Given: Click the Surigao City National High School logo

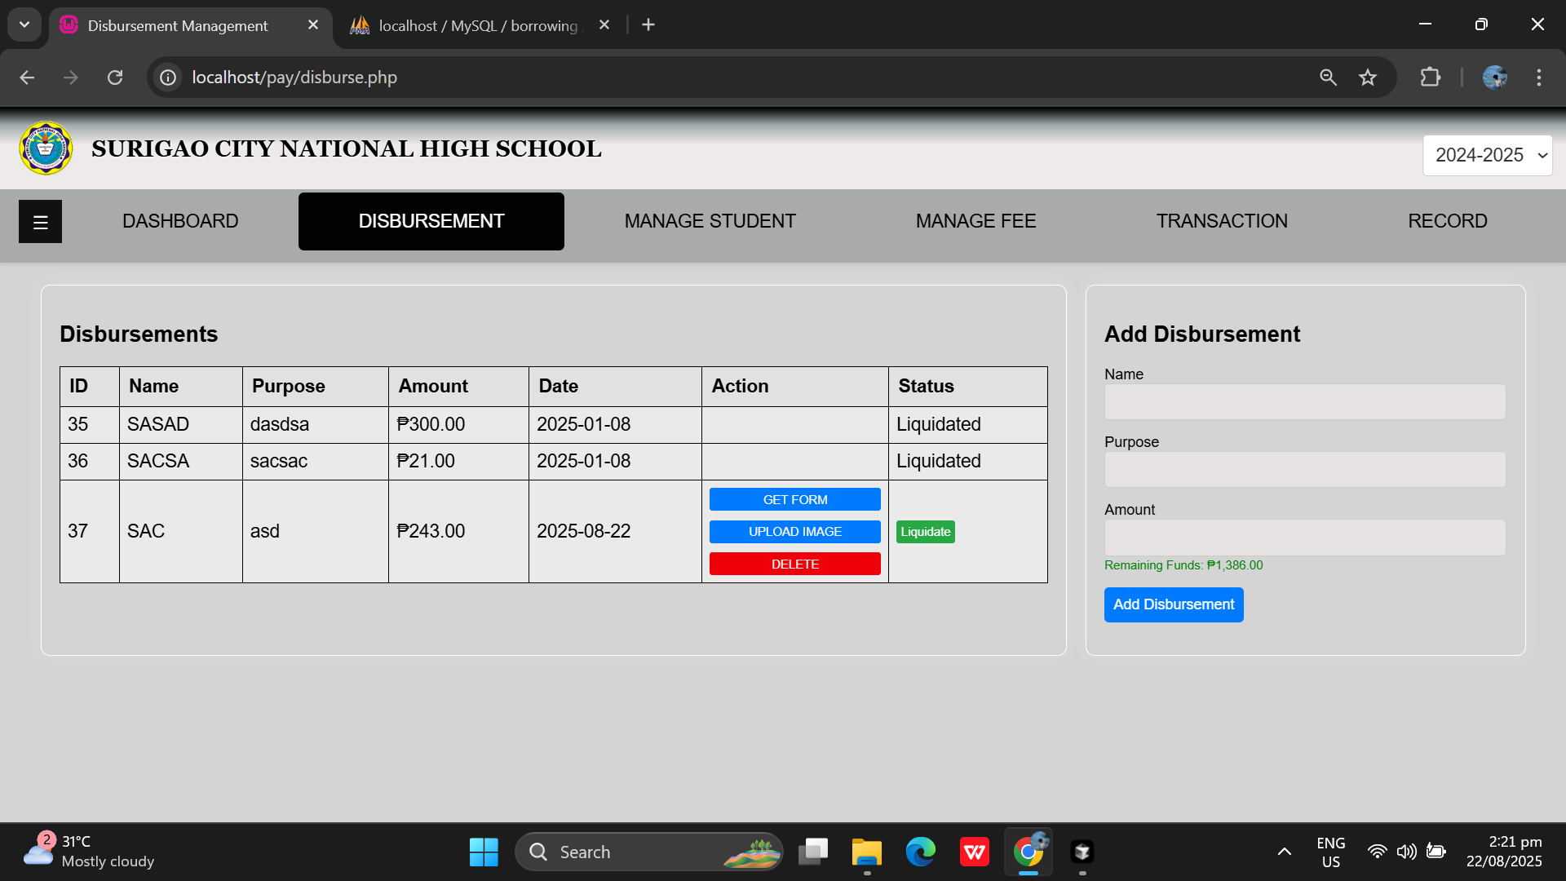Looking at the screenshot, I should tap(46, 148).
